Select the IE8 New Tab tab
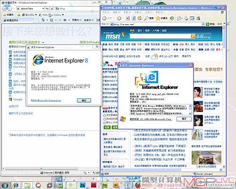This screenshot has width=236, height=189. tap(18, 20)
